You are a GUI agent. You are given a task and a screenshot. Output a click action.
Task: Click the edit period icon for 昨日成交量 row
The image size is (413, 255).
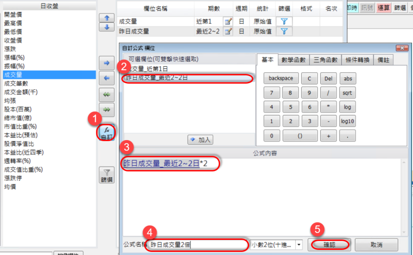click(x=228, y=31)
